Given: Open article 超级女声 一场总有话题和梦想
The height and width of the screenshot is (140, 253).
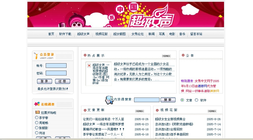Looking at the screenshot, I should click(103, 124).
